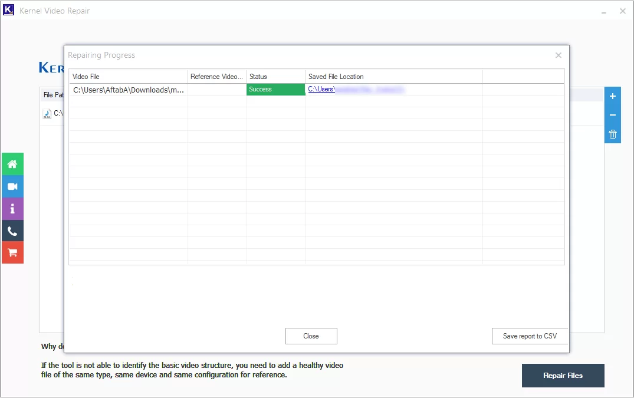Click the Kernel app logo icon
The image size is (634, 398).
pos(8,10)
